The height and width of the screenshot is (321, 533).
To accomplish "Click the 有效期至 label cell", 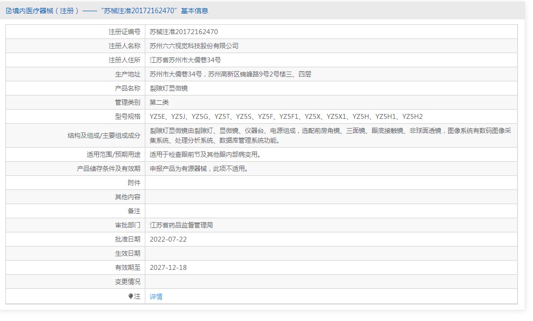I will tap(76, 267).
